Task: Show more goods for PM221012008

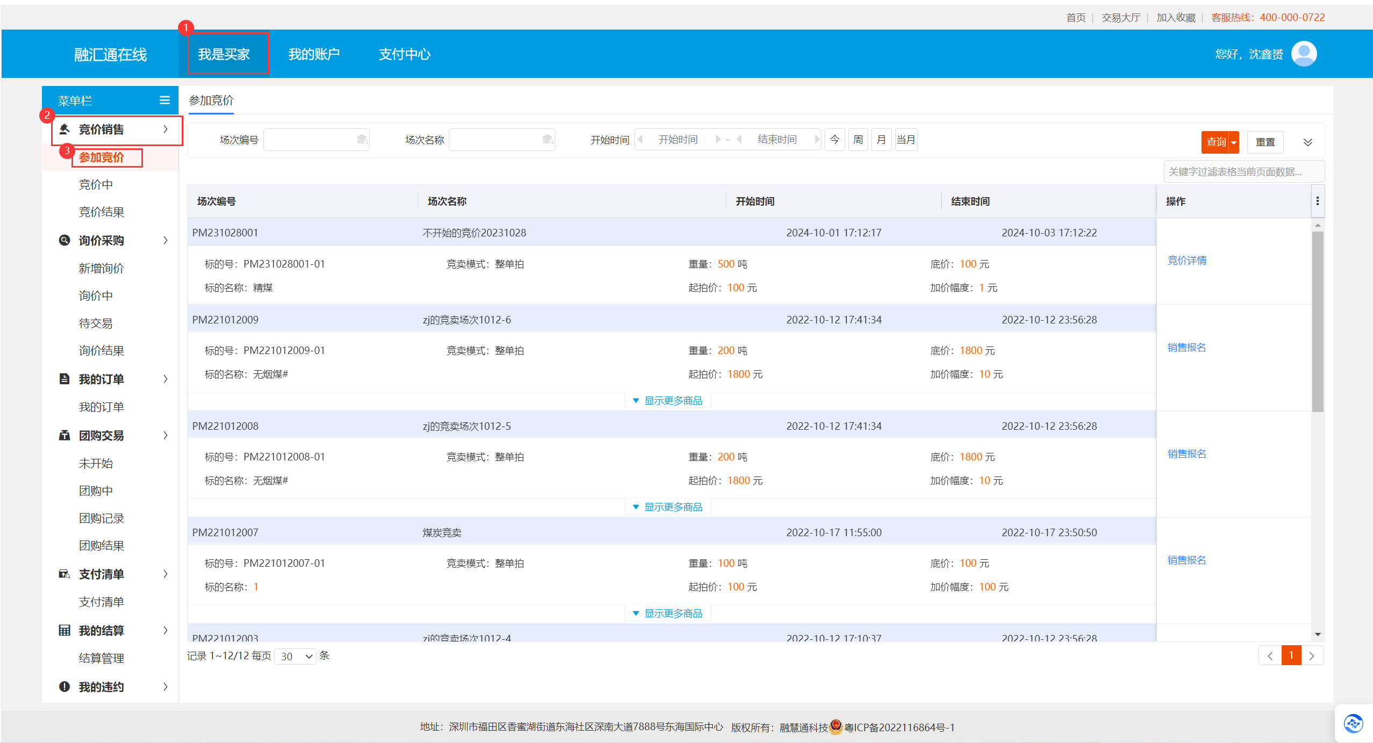Action: [668, 507]
